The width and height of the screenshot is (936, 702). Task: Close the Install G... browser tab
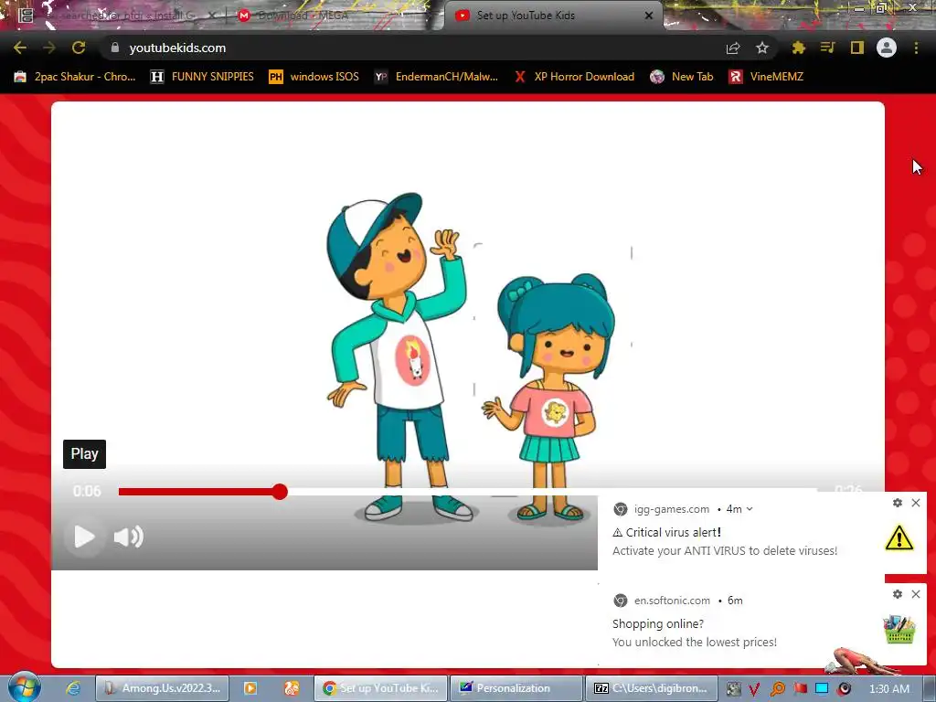(212, 16)
